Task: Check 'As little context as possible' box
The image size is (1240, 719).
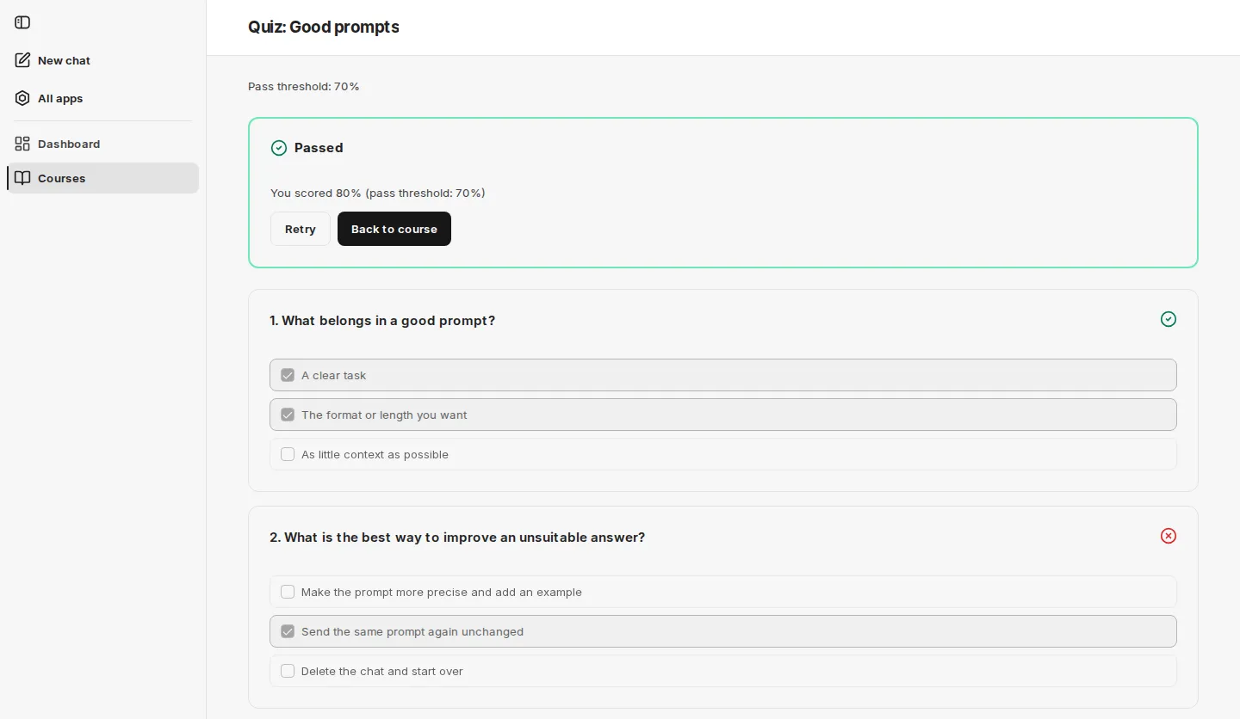Action: [x=288, y=454]
